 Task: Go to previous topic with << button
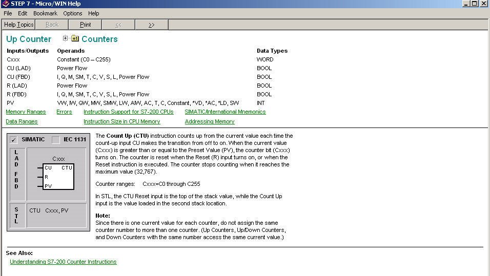pyautogui.click(x=118, y=25)
